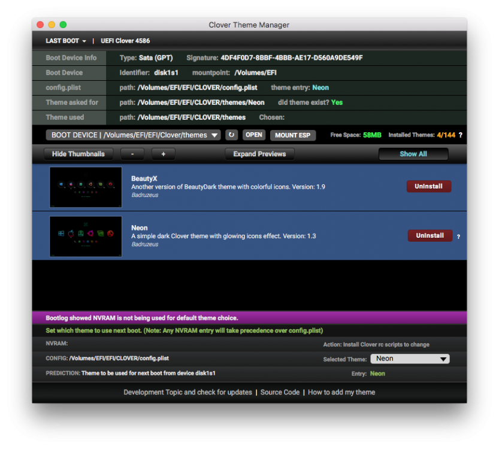Open the Selected Theme Neon dropdown
Screen dimensions: 499x449
point(410,359)
